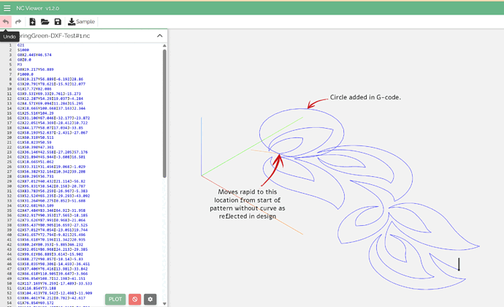Viewport: 504px width, 307px height.
Task: Create a new file with the toolbar icon
Action: click(x=33, y=22)
